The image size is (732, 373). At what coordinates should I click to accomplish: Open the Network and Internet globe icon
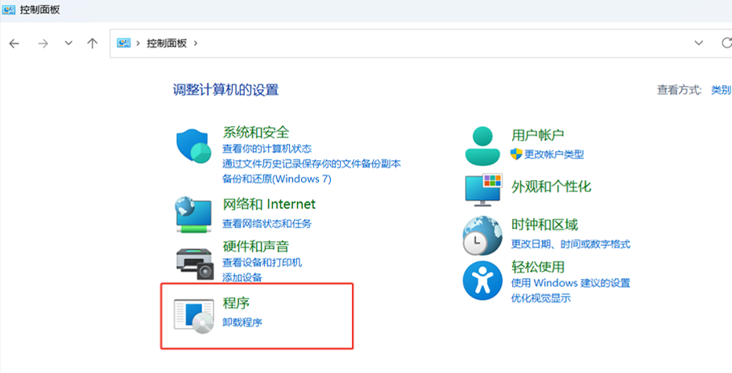(193, 214)
